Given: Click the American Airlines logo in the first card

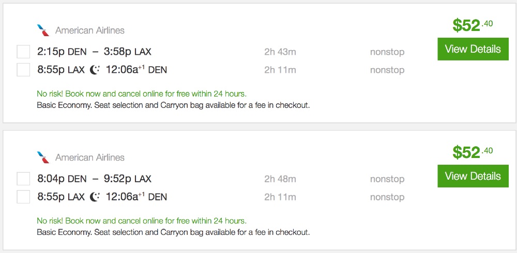Looking at the screenshot, I should [43, 30].
